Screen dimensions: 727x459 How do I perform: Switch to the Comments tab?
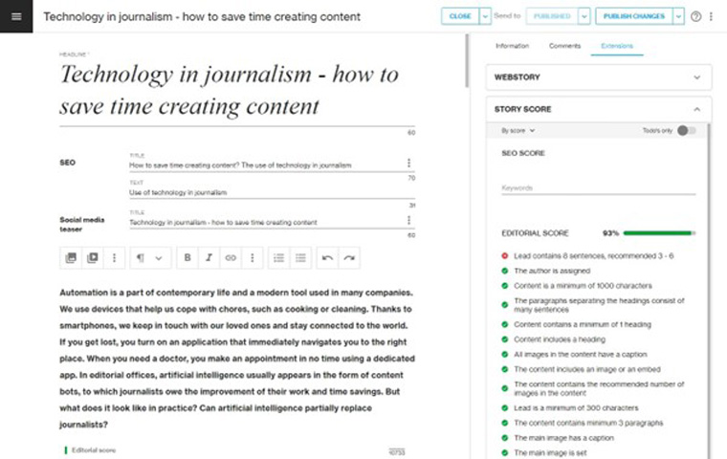(564, 46)
